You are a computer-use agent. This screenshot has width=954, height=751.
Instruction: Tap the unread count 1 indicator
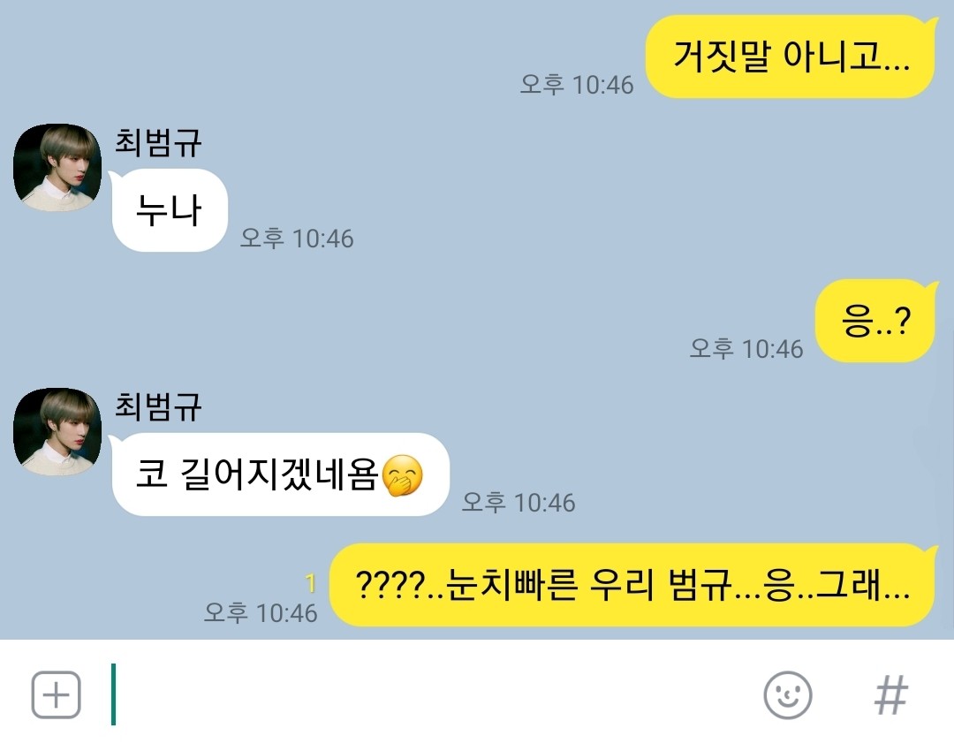click(x=311, y=583)
